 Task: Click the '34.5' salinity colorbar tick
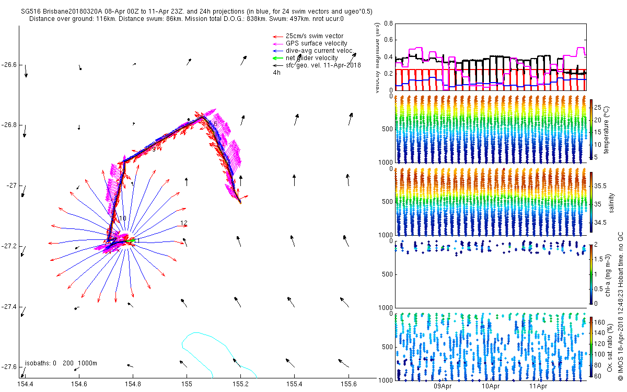[x=600, y=223]
